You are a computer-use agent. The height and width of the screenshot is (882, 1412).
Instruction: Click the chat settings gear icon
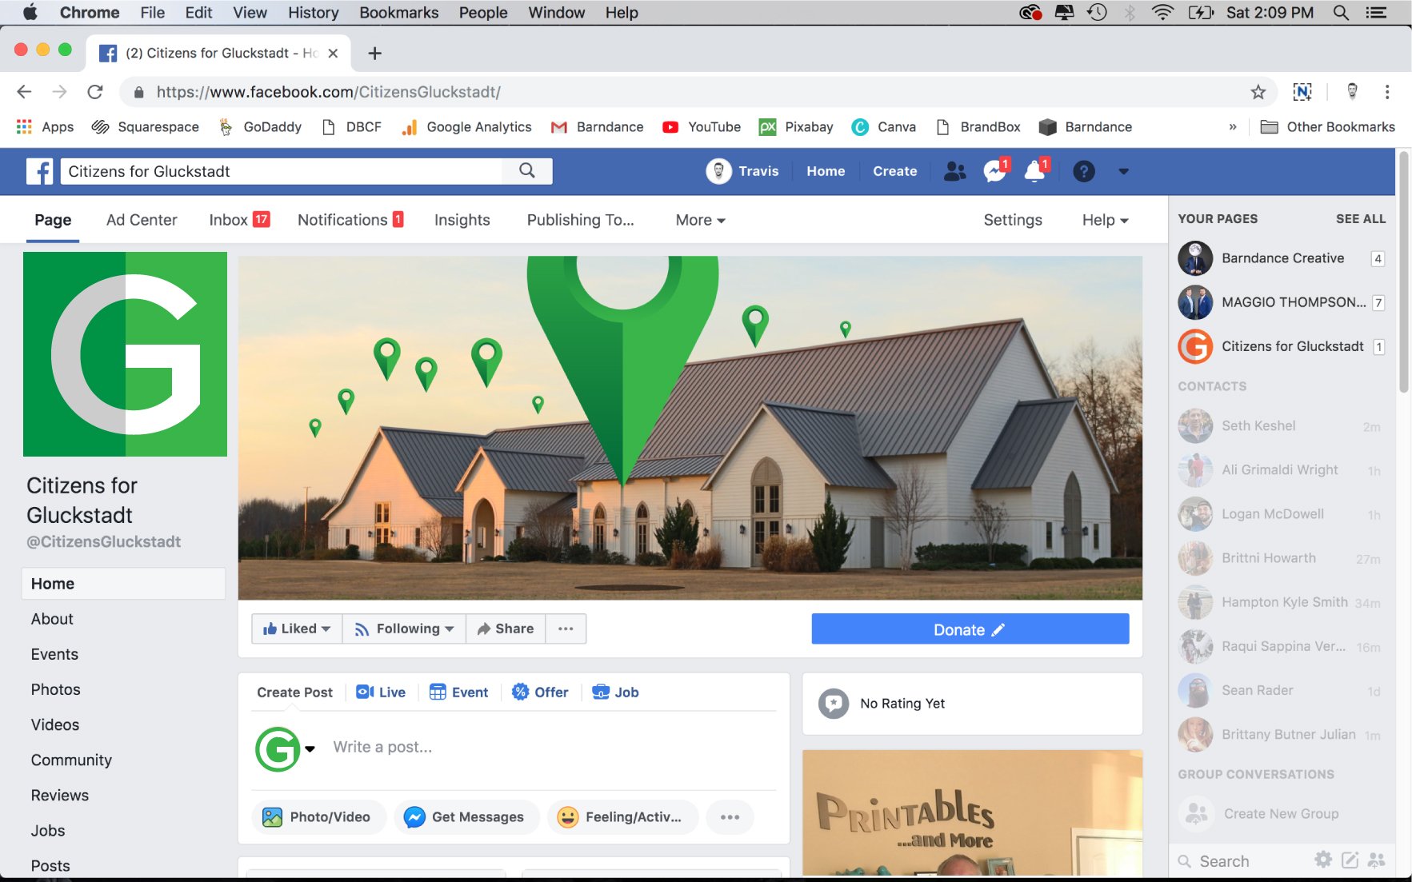point(1323,860)
